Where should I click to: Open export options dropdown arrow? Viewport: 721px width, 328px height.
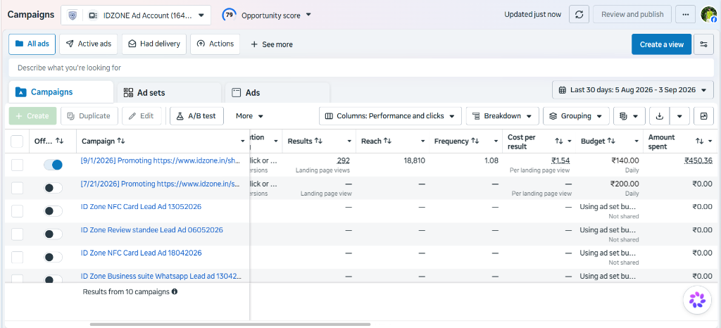tap(679, 116)
